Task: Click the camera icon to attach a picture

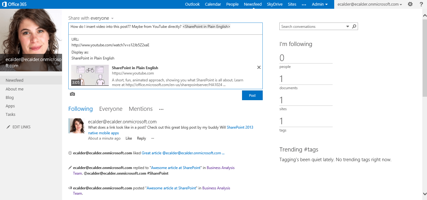Action: pyautogui.click(x=72, y=94)
